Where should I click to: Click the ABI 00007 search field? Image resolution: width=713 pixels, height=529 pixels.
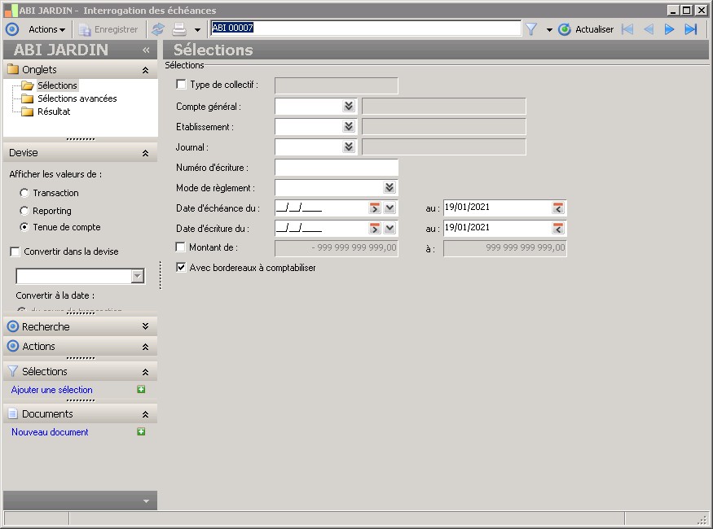pos(366,28)
